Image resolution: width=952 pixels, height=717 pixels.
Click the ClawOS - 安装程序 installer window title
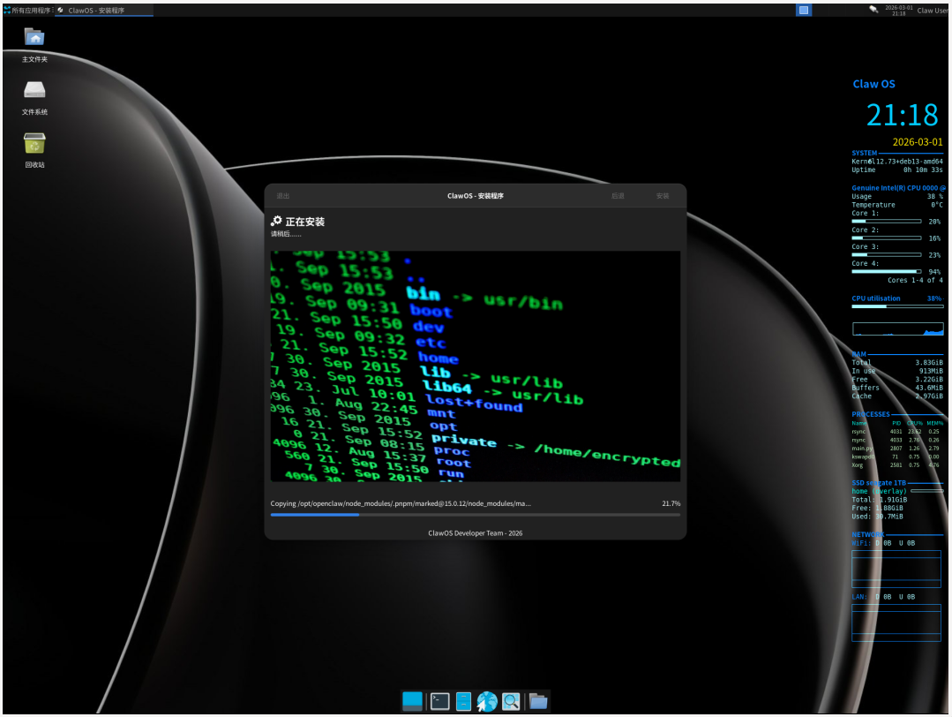pos(476,196)
